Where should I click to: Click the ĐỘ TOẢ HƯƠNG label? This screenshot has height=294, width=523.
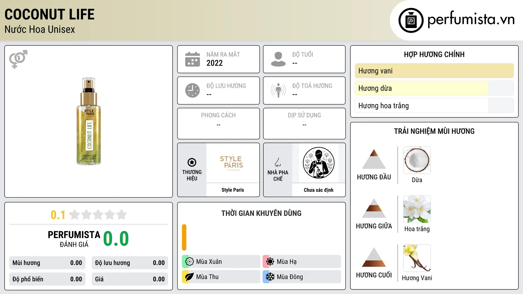coord(312,86)
